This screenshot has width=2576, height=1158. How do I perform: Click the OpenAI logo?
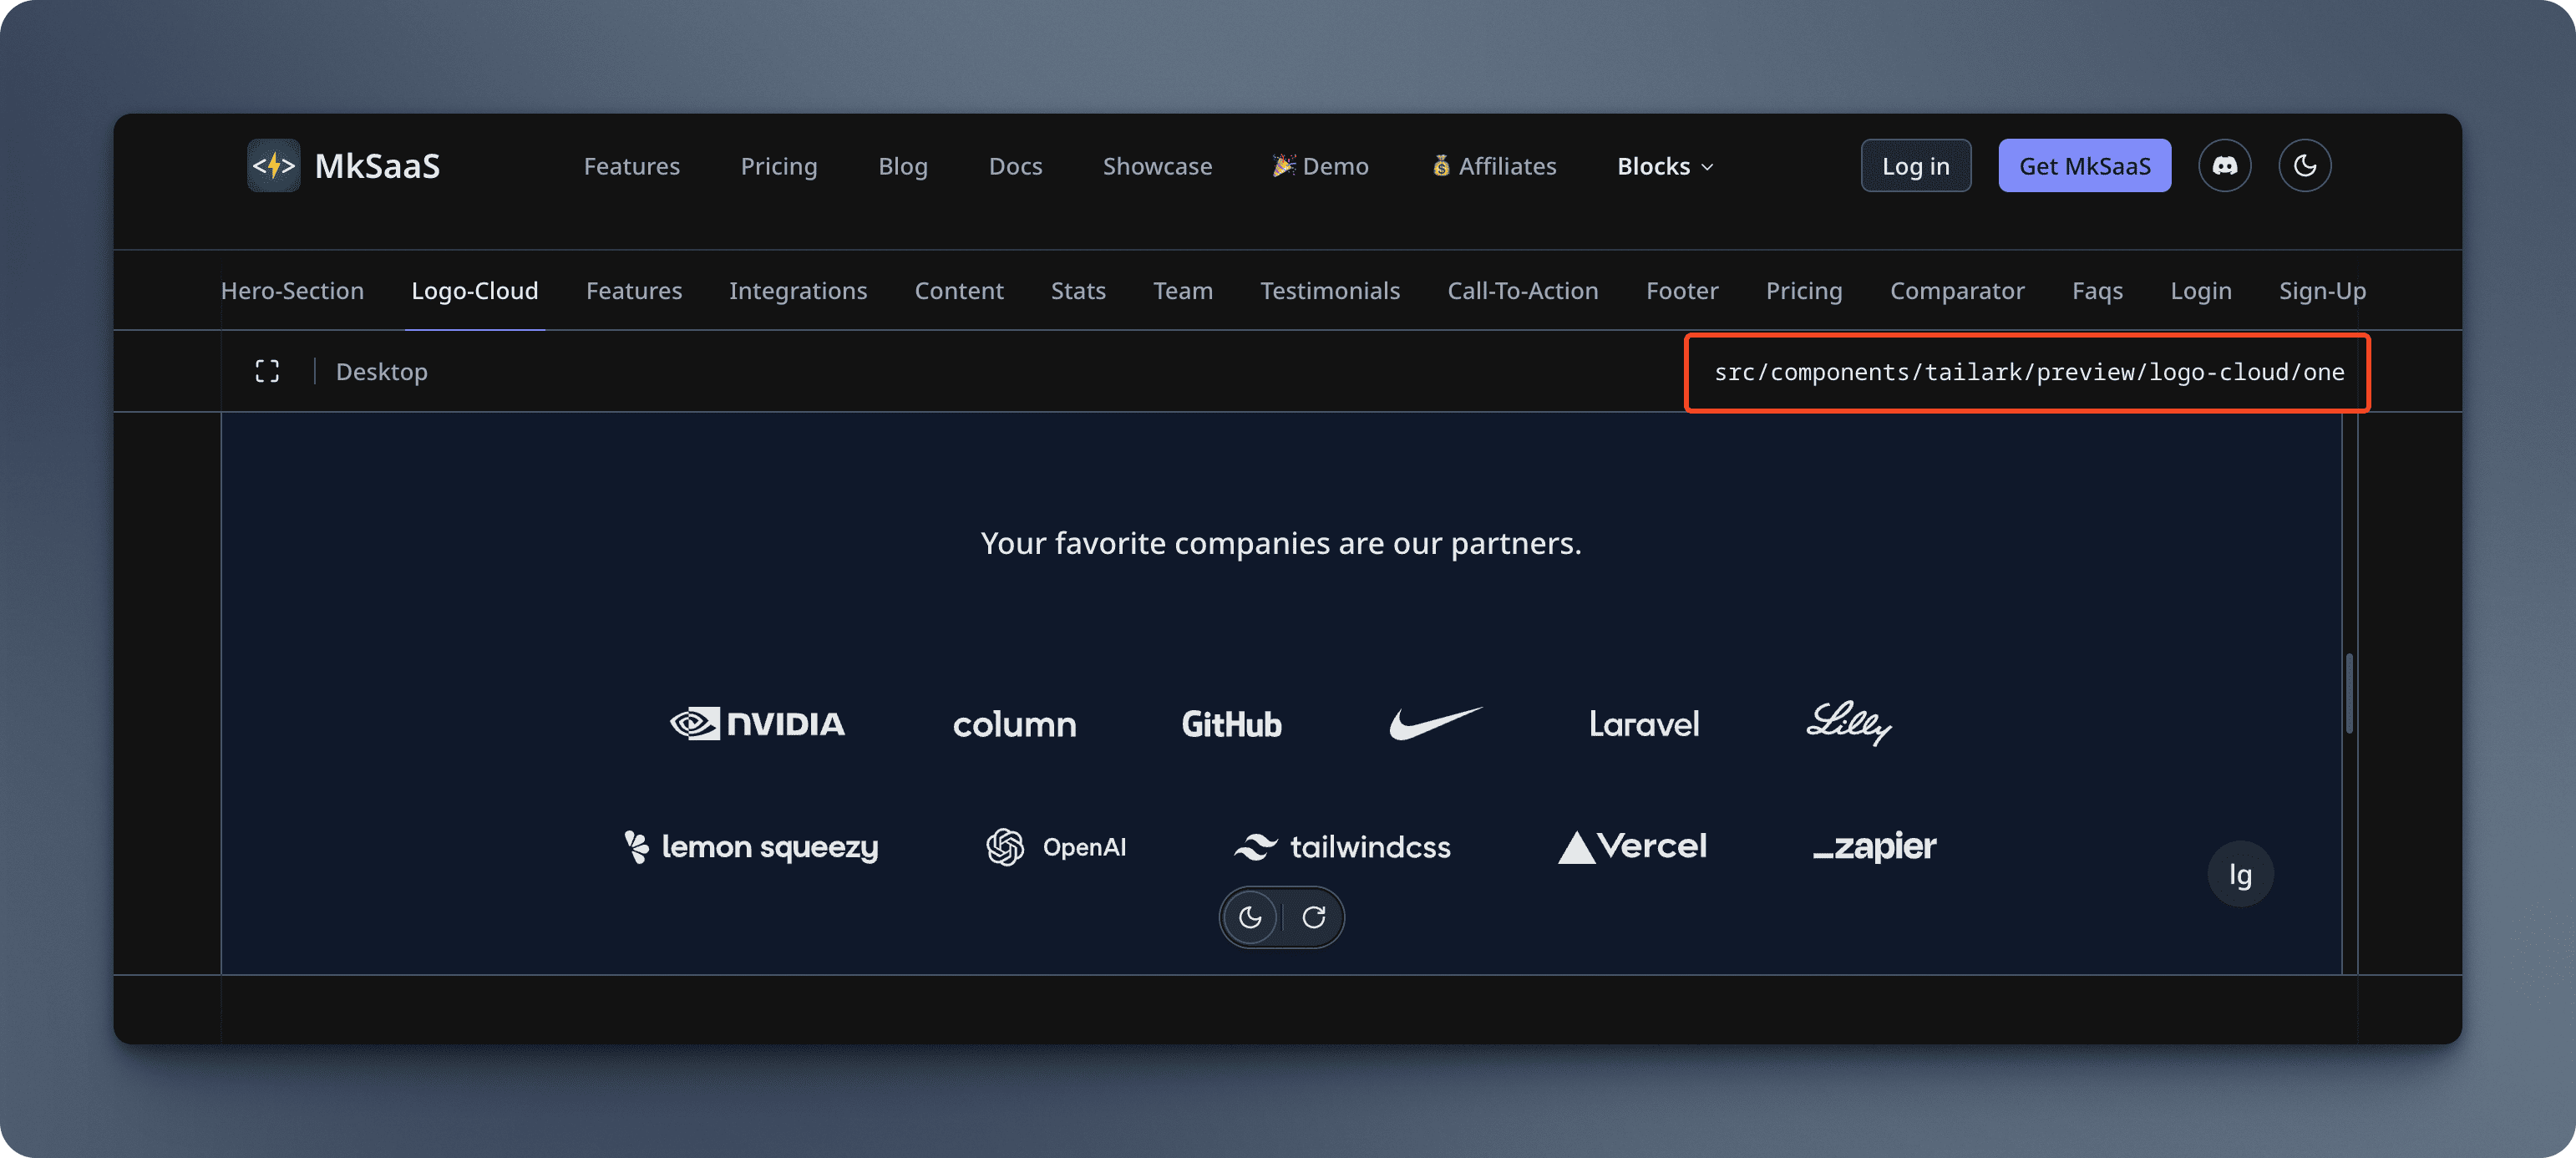(x=1056, y=847)
